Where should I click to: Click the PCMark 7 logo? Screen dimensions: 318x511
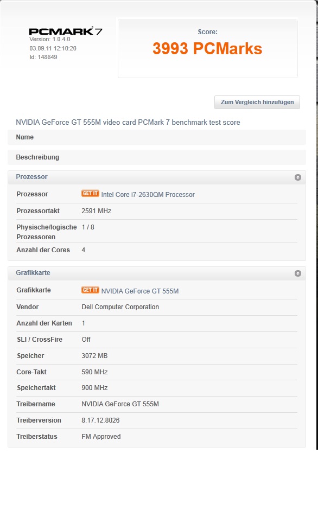pyautogui.click(x=66, y=31)
